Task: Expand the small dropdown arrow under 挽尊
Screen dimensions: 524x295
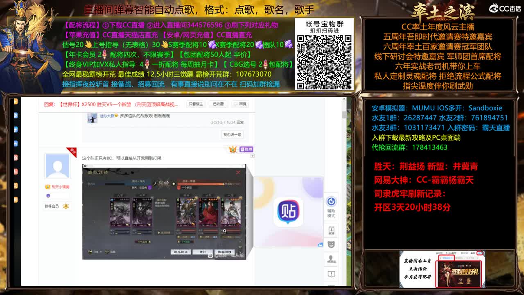Action: pos(252,156)
